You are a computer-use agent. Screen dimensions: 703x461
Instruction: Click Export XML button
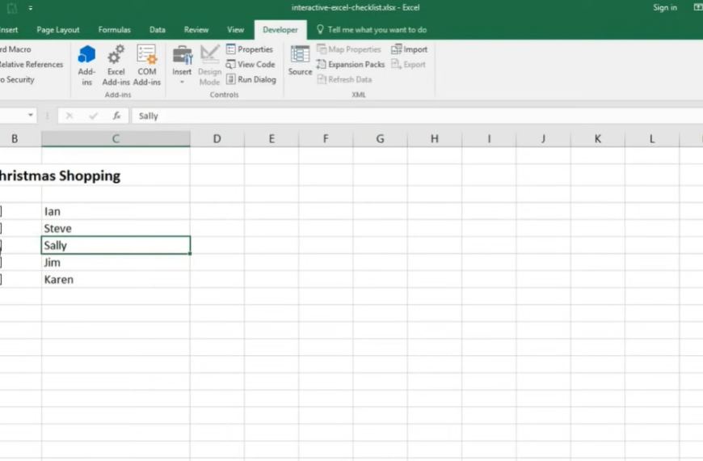[x=408, y=64]
